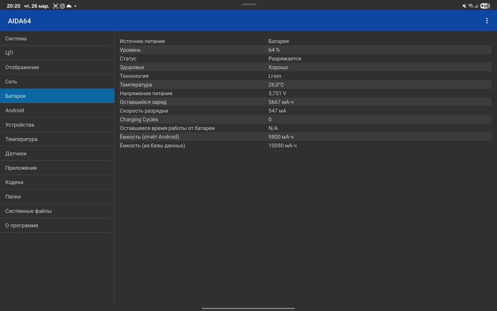Screen dimensions: 497x311
Task: Click the 9800 мА·ч value
Action: click(281, 137)
